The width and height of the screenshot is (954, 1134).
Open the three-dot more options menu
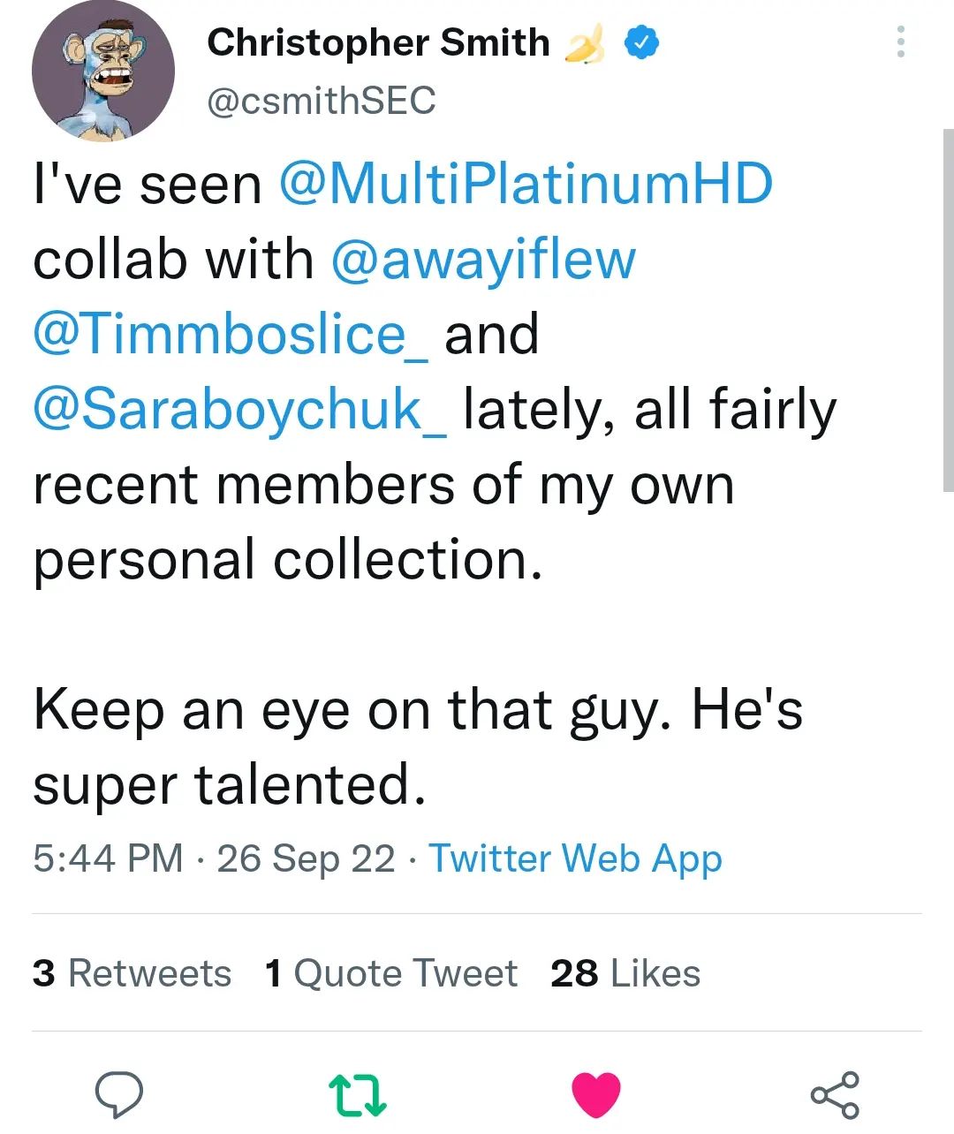pos(900,42)
